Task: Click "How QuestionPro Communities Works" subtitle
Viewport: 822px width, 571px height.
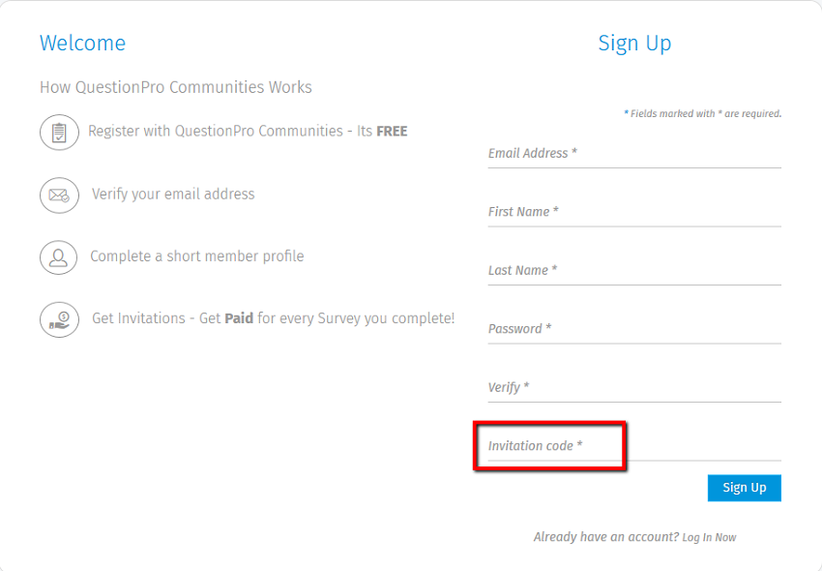Action: click(176, 88)
